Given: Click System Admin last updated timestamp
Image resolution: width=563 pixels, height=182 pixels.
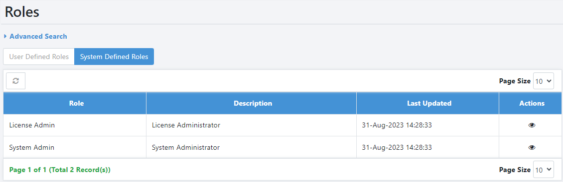Looking at the screenshot, I should pyautogui.click(x=397, y=147).
